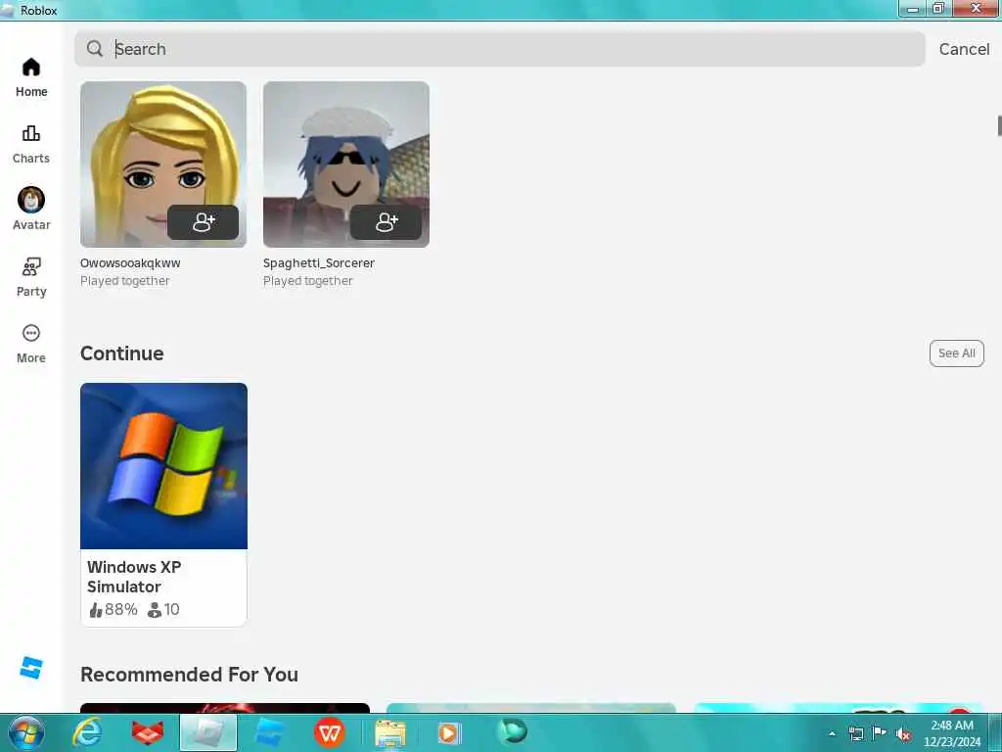The width and height of the screenshot is (1002, 752).
Task: Open the Charts section
Action: 31,145
